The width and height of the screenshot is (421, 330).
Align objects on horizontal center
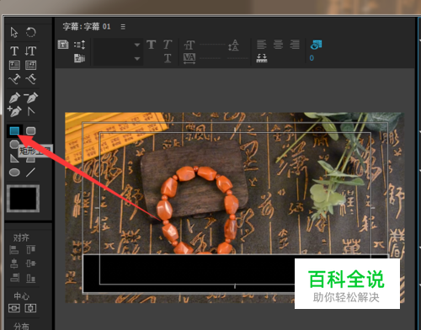pyautogui.click(x=14, y=263)
